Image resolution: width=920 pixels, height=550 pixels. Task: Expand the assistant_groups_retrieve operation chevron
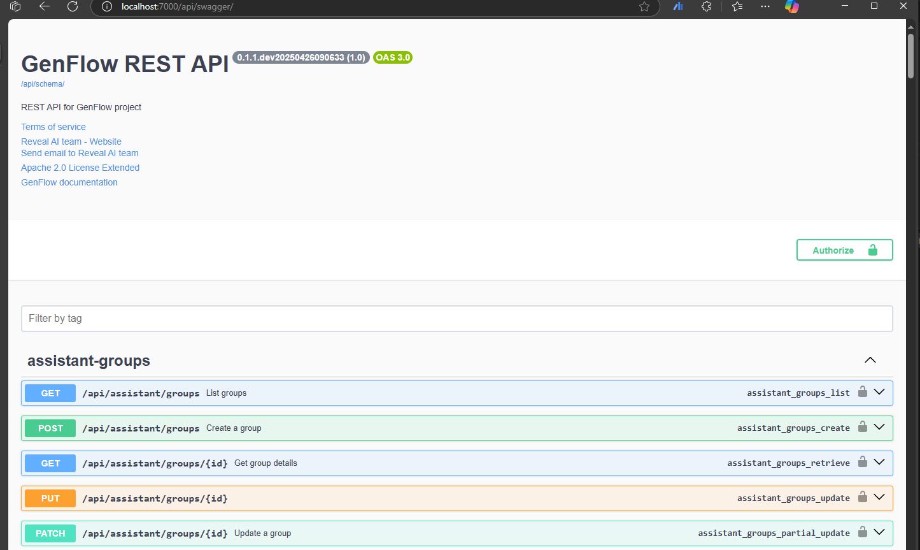[879, 462]
